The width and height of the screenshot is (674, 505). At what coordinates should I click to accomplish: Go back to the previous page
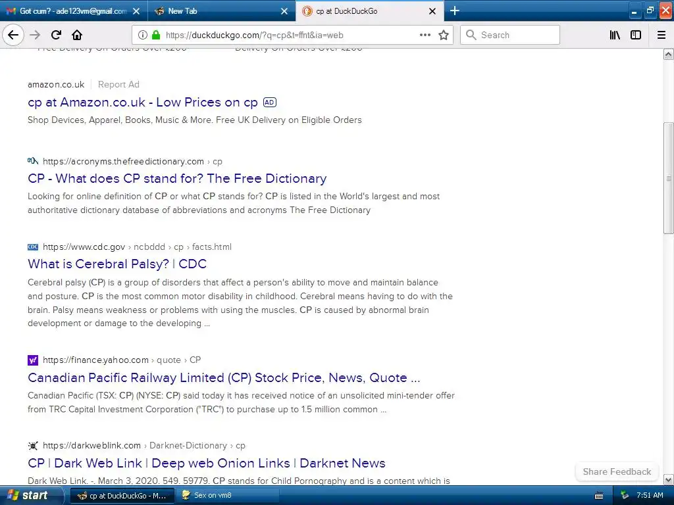(x=13, y=35)
